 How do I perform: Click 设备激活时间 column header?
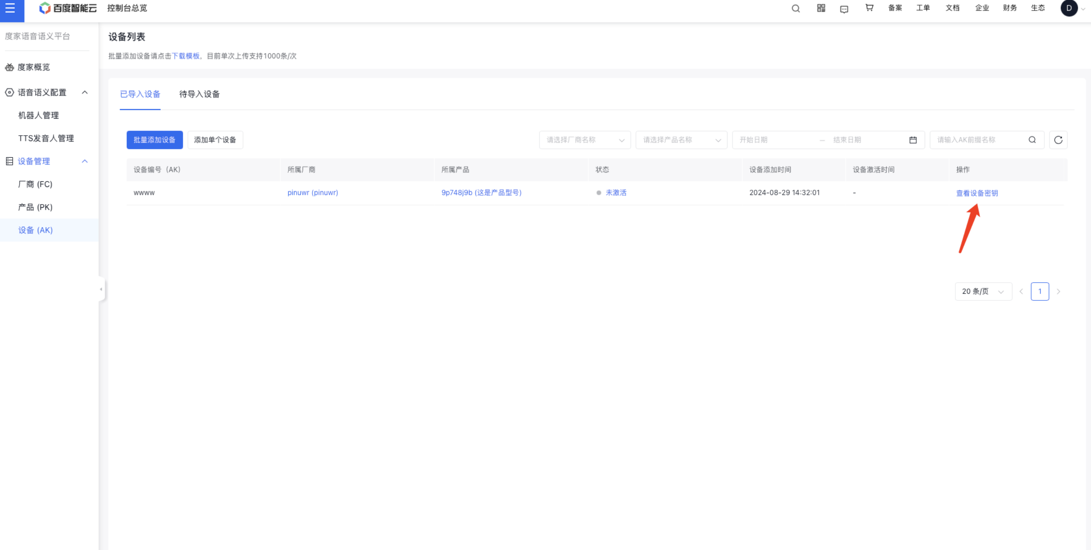[x=873, y=169]
